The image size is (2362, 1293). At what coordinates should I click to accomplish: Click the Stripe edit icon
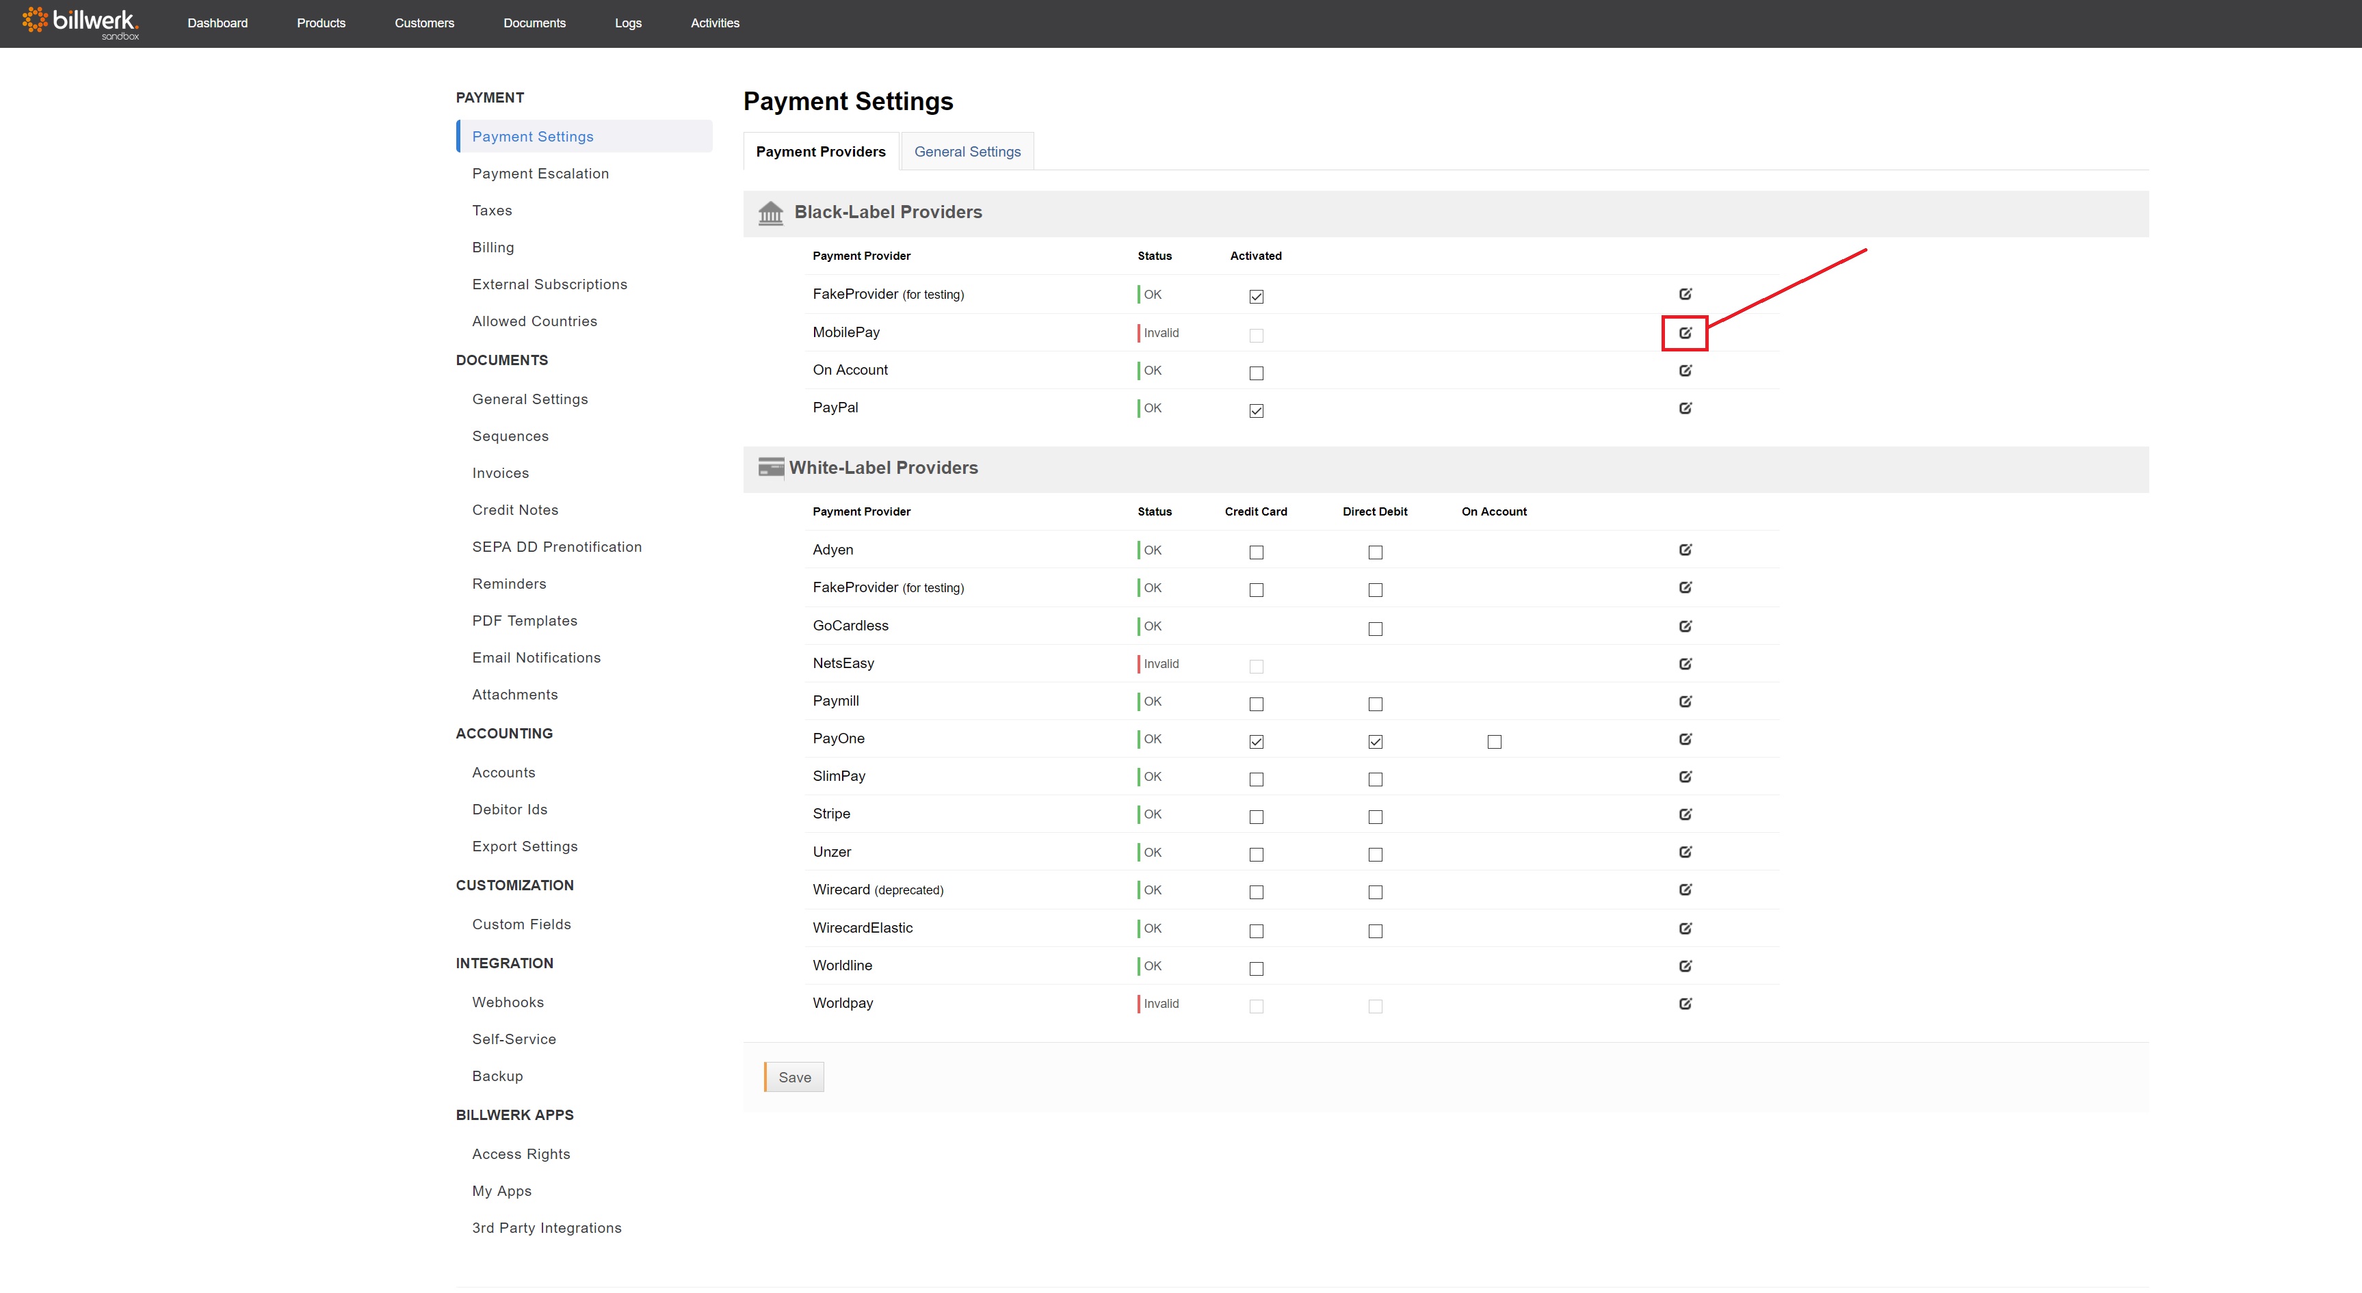point(1685,814)
